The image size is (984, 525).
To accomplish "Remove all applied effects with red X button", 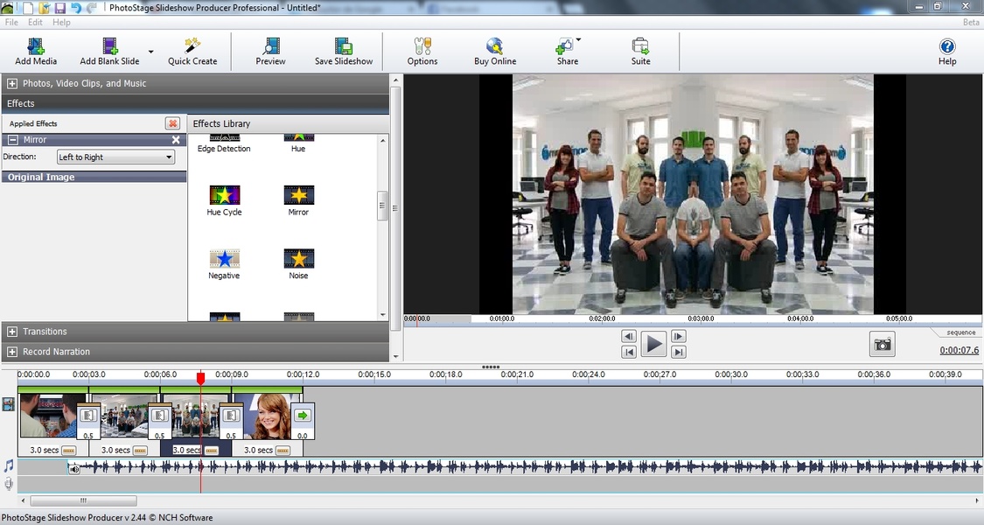I will (172, 123).
